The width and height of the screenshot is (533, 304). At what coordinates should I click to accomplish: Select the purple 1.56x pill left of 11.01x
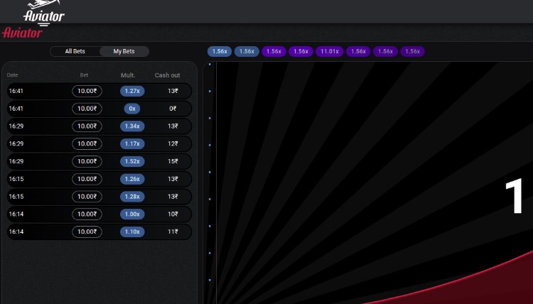tap(301, 51)
